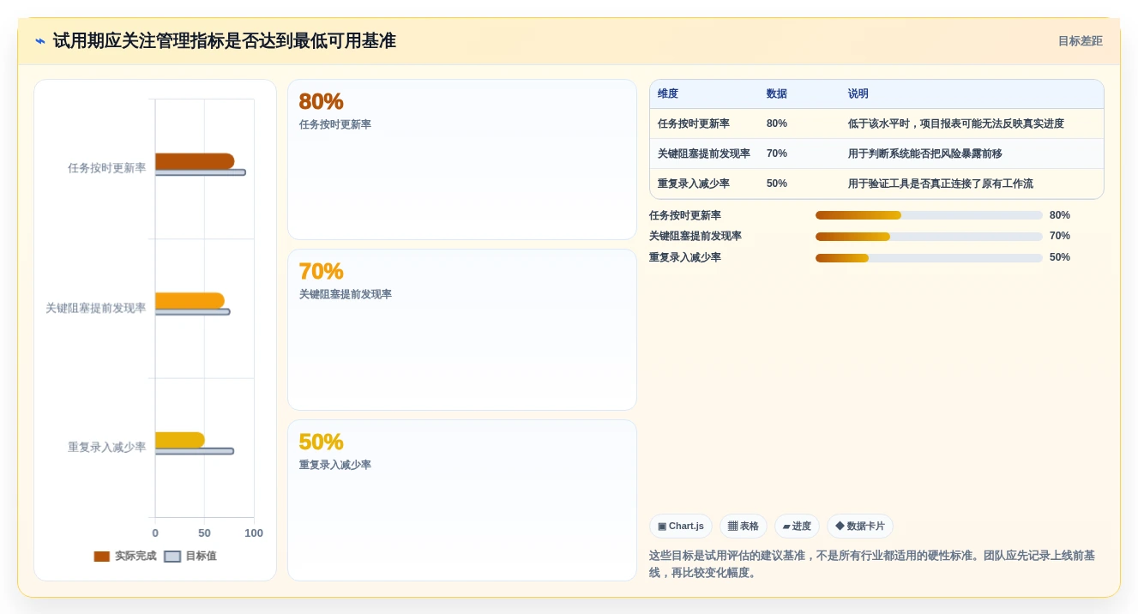
Task: Open the 50% 重复录入减少率 data card
Action: tap(462, 501)
